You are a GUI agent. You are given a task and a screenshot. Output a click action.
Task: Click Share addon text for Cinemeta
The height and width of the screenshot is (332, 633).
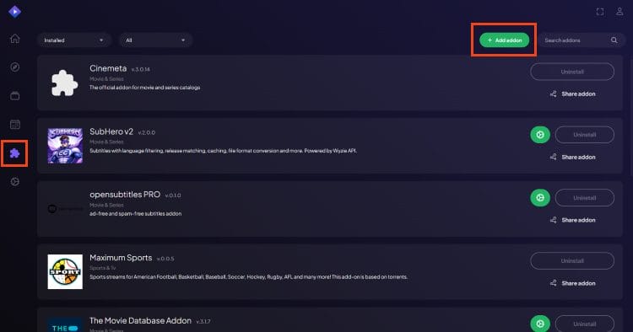[578, 94]
